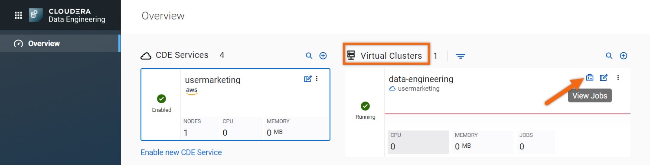Select the data-engineering cluster name

(x=421, y=79)
